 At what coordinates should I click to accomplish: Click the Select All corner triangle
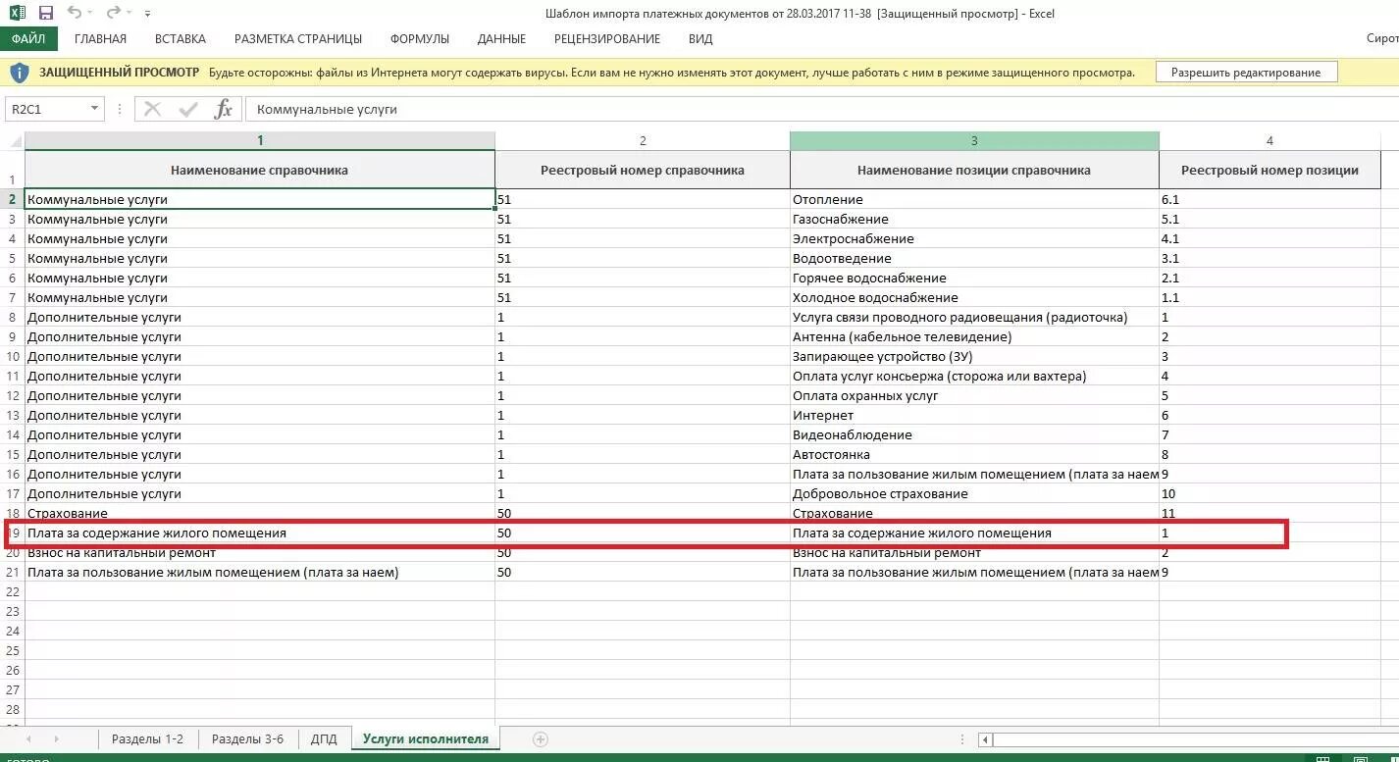pos(13,140)
